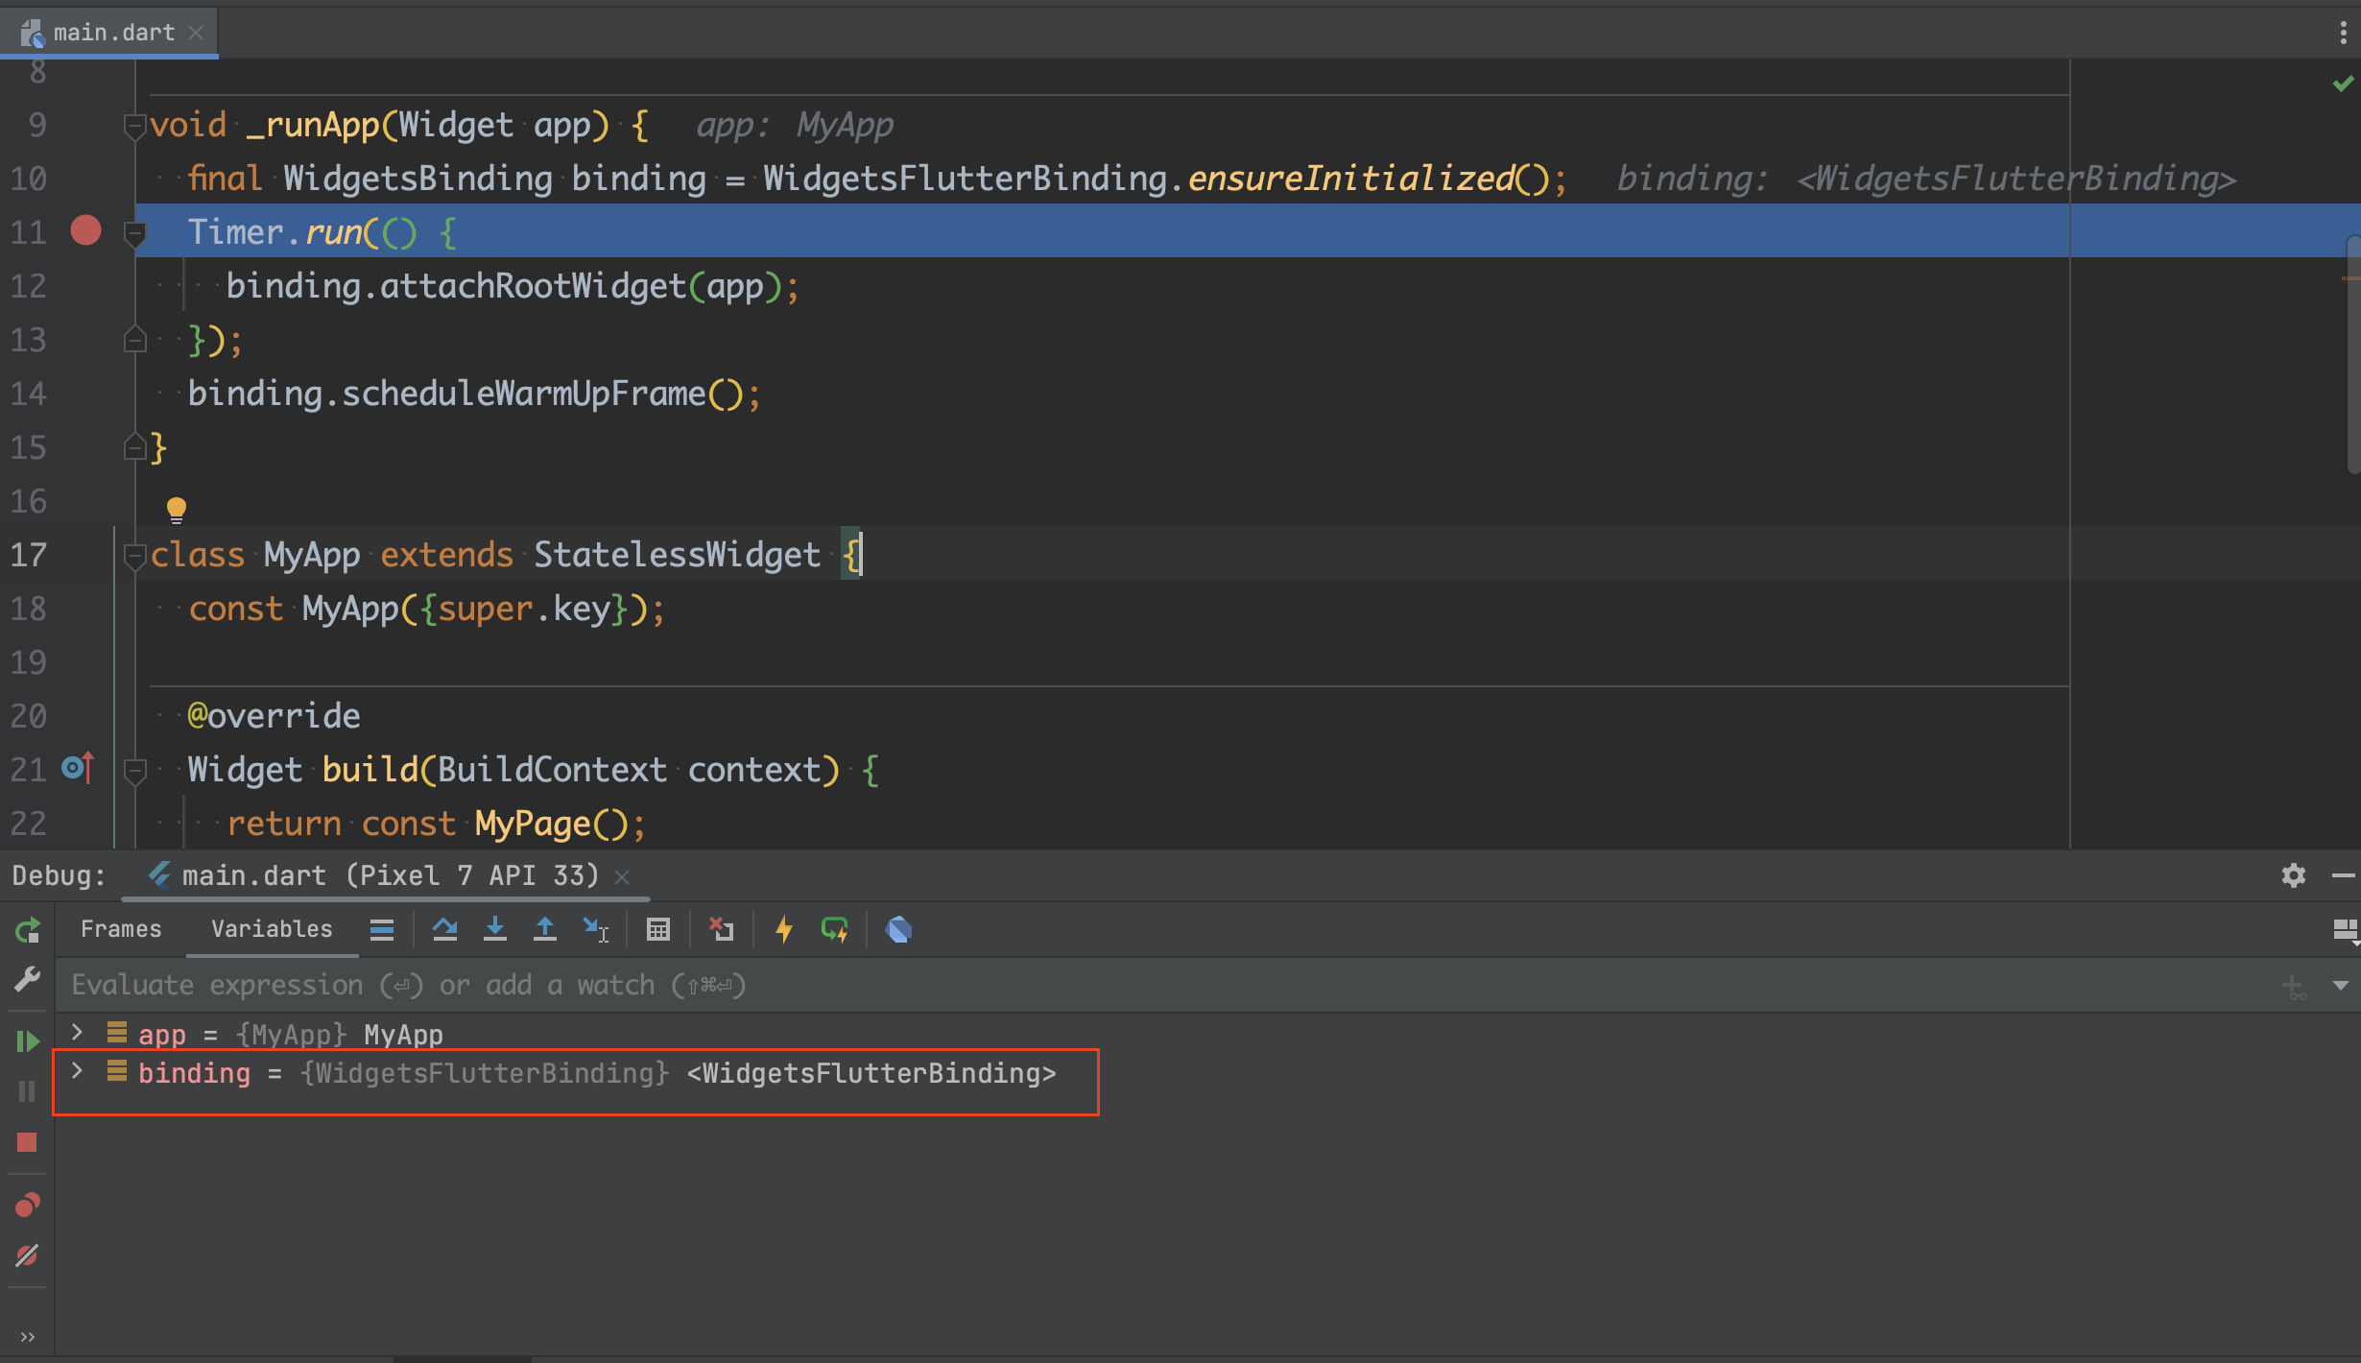Image resolution: width=2361 pixels, height=1363 pixels.
Task: Click the drop frame icon with red X
Action: tap(721, 929)
